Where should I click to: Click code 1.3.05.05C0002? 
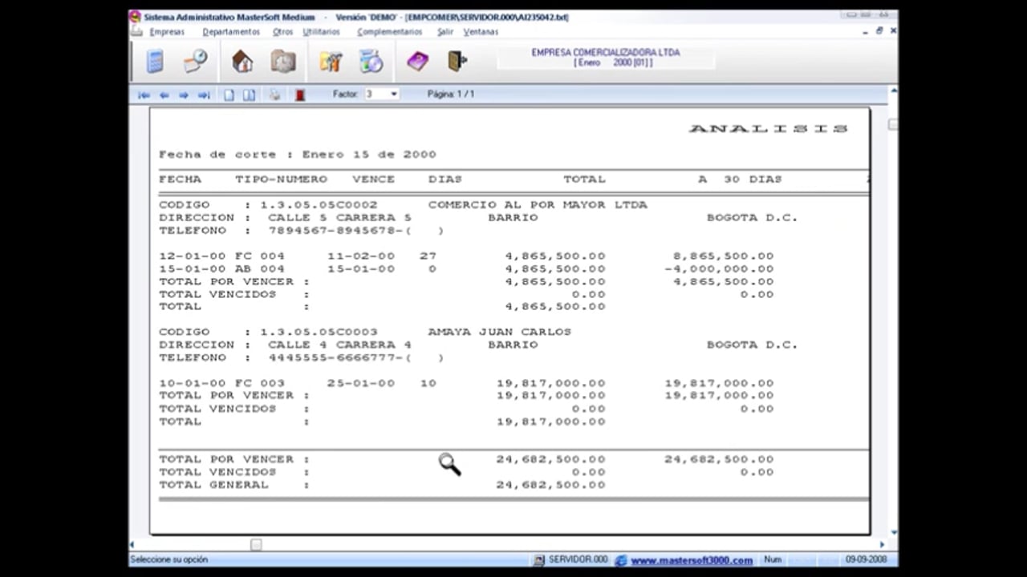[319, 205]
